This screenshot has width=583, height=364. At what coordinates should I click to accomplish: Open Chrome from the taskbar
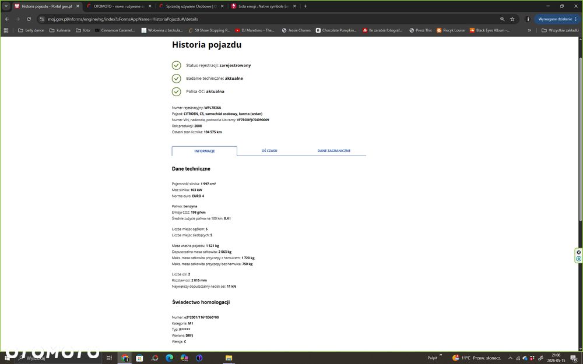pos(125,358)
